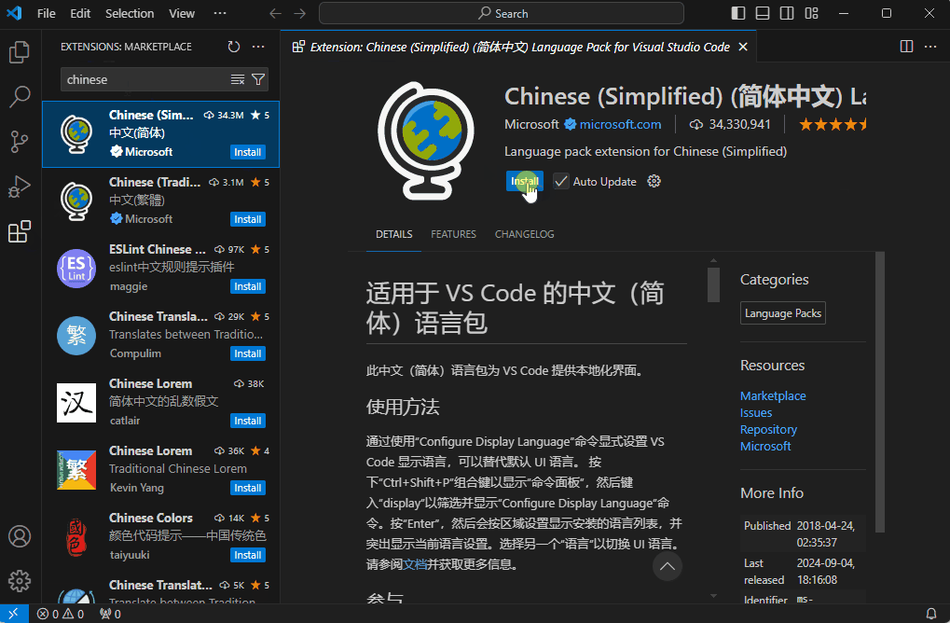This screenshot has height=623, width=950.
Task: Open the View menu
Action: point(181,13)
